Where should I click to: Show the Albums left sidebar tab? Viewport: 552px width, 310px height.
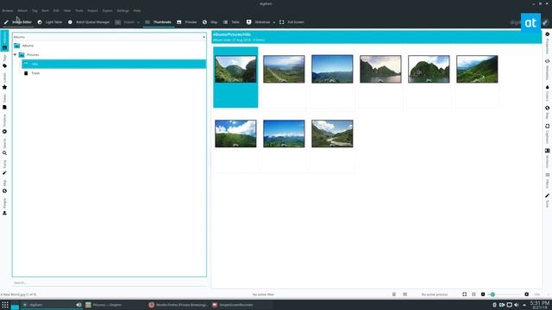click(x=4, y=40)
